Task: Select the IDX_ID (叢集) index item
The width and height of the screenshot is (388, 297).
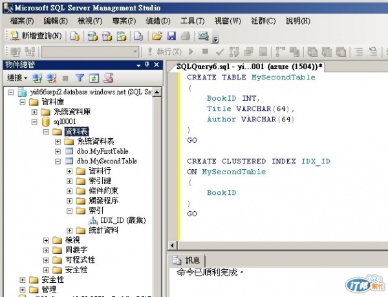Action: [x=123, y=220]
